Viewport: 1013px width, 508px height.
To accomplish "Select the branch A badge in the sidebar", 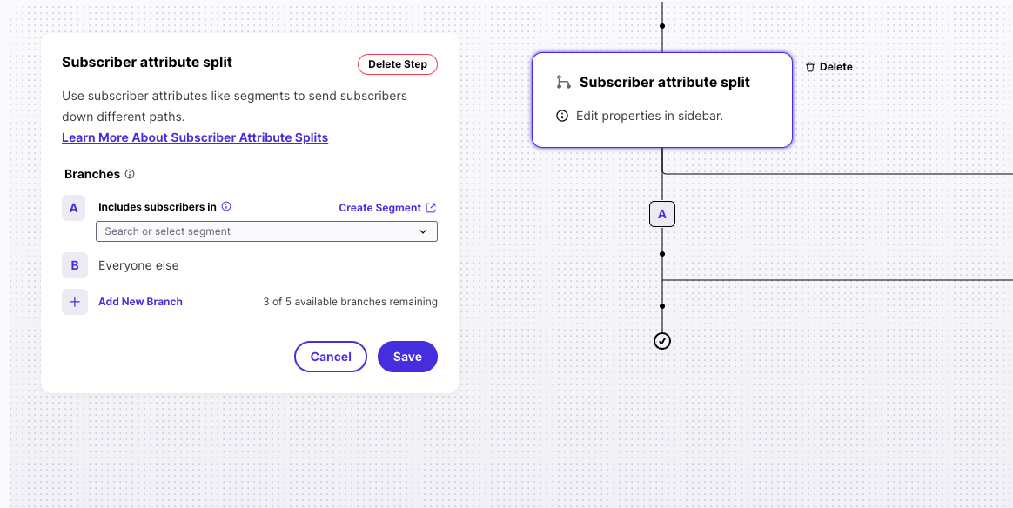I will 74,209.
